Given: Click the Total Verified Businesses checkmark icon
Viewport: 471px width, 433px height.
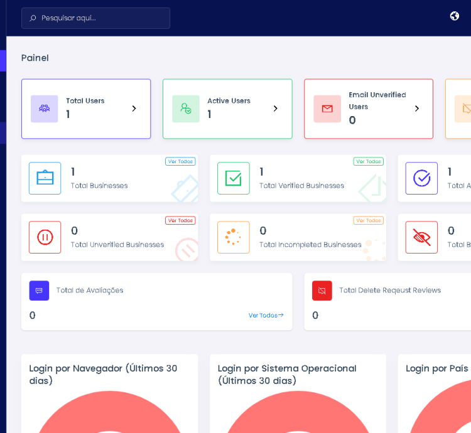Looking at the screenshot, I should coord(234,178).
